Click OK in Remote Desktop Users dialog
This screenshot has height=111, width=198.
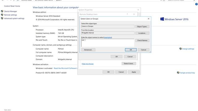[x=116, y=57]
